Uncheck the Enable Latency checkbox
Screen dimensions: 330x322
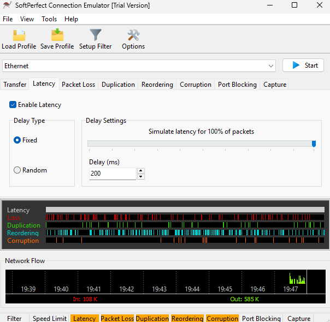tap(13, 104)
